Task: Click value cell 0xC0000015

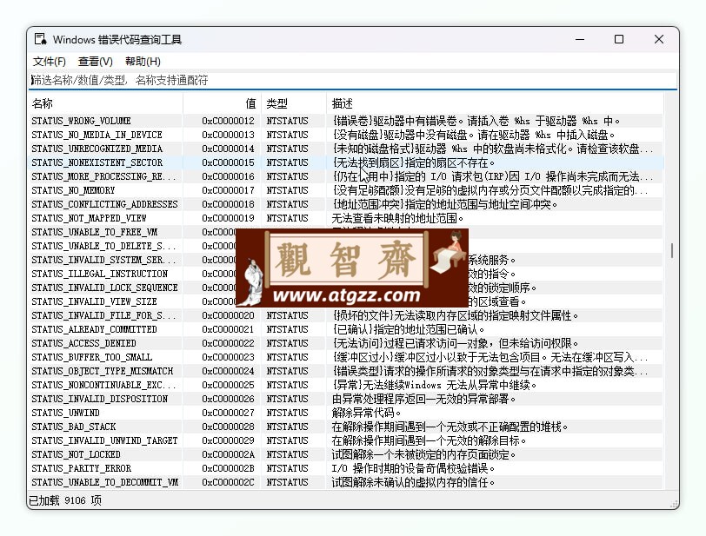Action: coord(228,163)
